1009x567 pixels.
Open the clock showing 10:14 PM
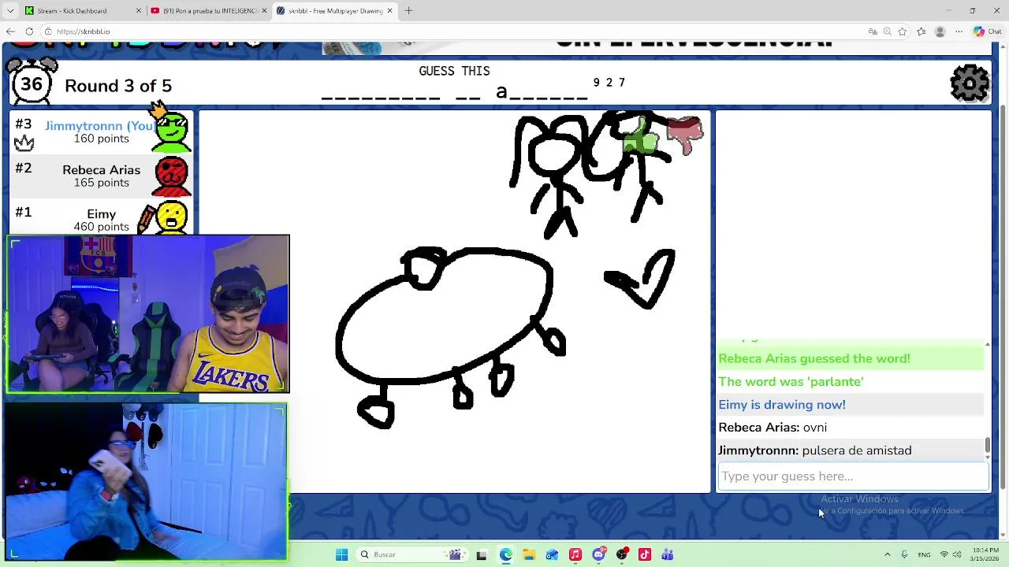pos(985,554)
